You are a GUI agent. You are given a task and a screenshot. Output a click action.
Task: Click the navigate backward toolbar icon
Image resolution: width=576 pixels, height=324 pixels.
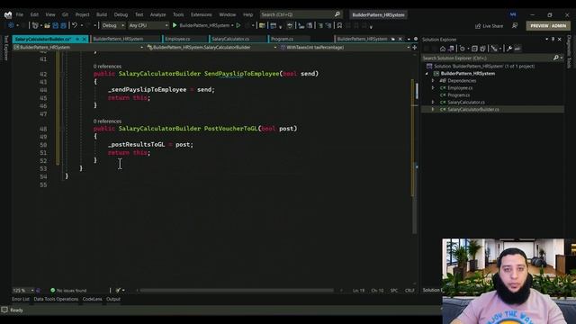click(x=11, y=26)
